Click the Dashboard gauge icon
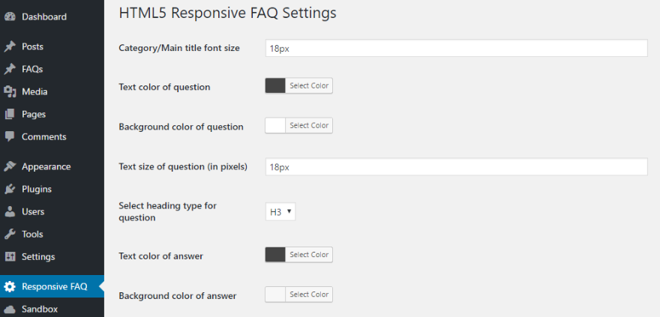Viewport: 660px width, 317px height. pyautogui.click(x=10, y=16)
